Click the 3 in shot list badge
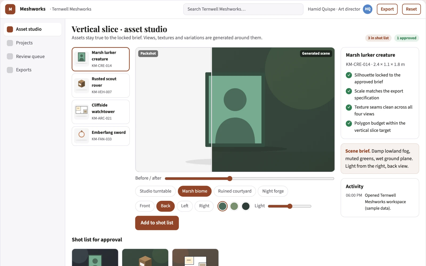 [x=378, y=38]
